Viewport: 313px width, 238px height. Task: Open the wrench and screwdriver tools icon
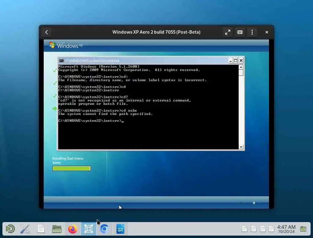pos(25,229)
